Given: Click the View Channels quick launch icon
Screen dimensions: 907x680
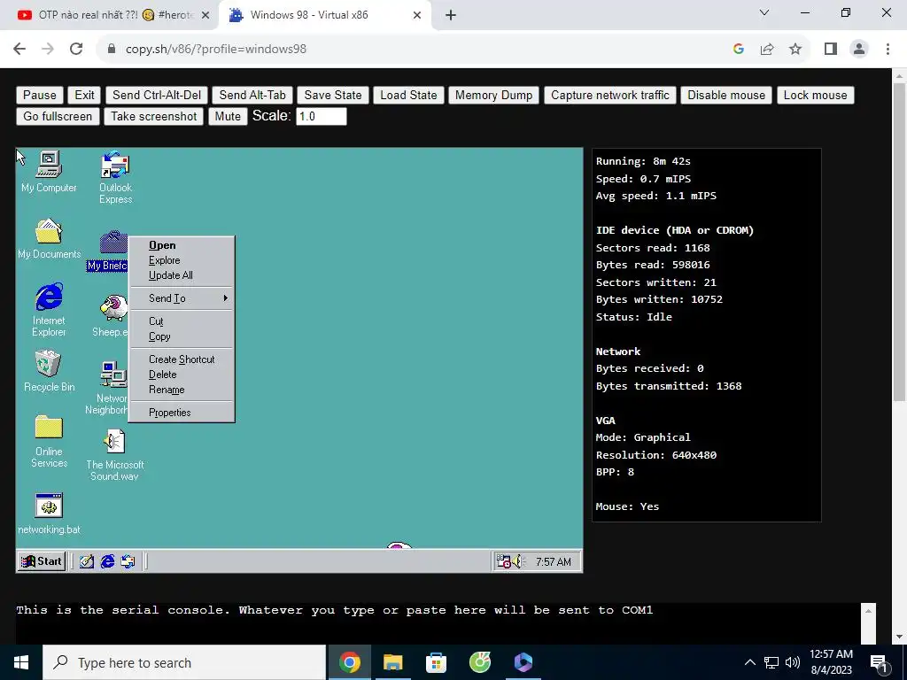Looking at the screenshot, I should click(x=128, y=561).
